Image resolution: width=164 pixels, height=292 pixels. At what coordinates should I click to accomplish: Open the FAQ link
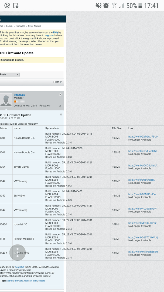tap(55, 32)
